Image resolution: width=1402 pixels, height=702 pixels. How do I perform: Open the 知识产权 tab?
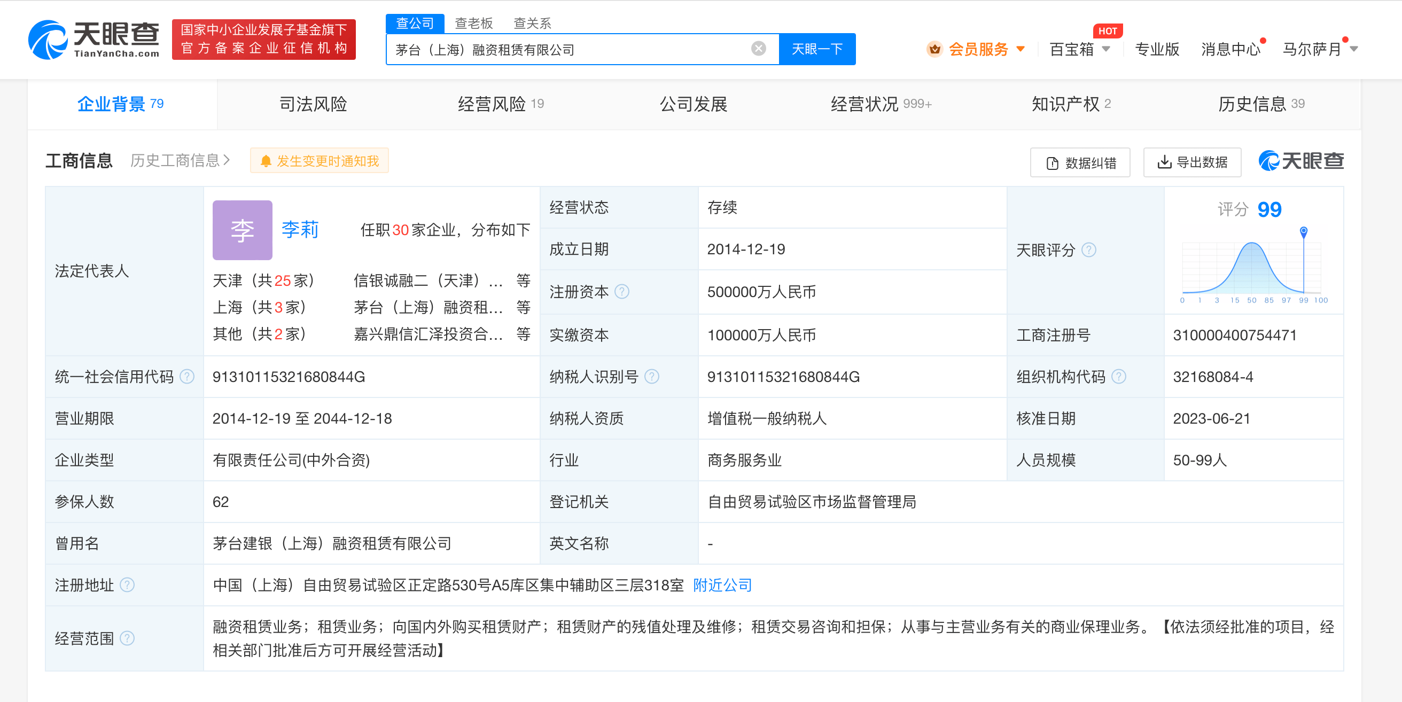(x=1071, y=104)
